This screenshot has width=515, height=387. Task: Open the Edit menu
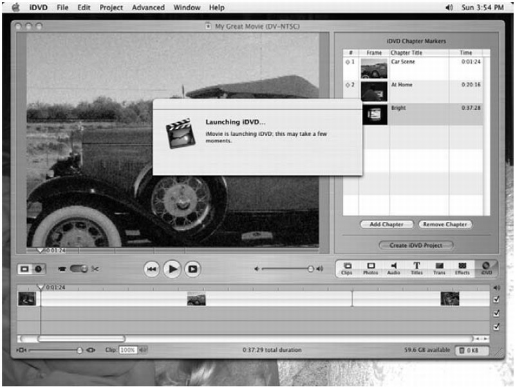click(84, 7)
